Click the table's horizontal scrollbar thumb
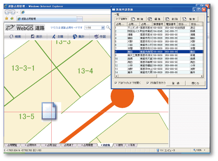This screenshot has width=218, height=161. pyautogui.click(x=137, y=76)
